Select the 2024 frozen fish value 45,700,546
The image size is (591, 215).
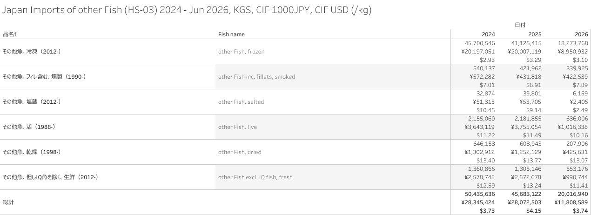pos(480,43)
